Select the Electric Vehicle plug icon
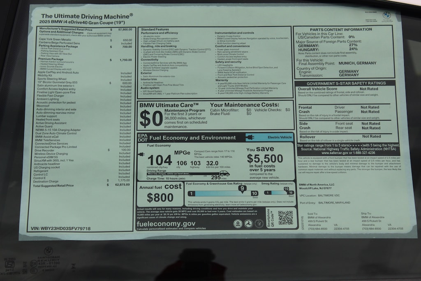 250,137
